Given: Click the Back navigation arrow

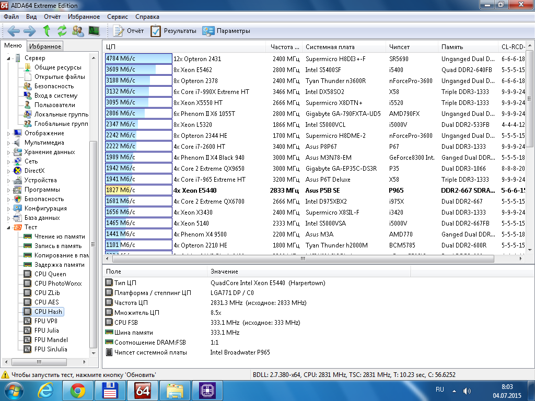Looking at the screenshot, I should click(14, 31).
